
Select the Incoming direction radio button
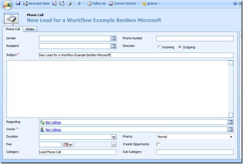click(x=159, y=47)
